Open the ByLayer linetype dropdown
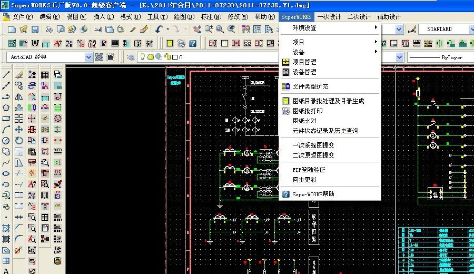This screenshot has height=274, width=474. [437, 57]
